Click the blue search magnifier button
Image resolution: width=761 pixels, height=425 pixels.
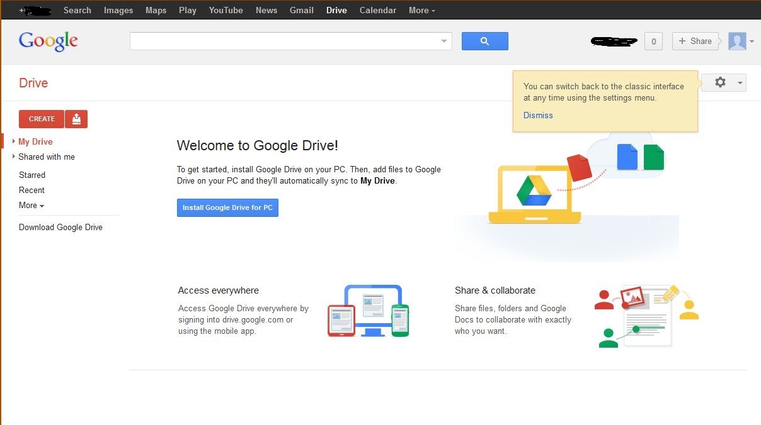[x=484, y=41]
